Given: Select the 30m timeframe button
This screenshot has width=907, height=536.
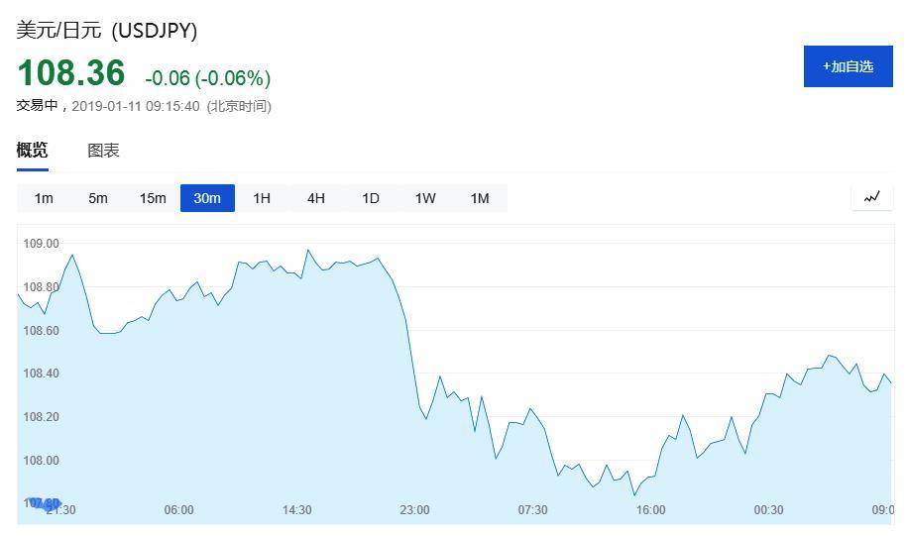Looking at the screenshot, I should [207, 198].
